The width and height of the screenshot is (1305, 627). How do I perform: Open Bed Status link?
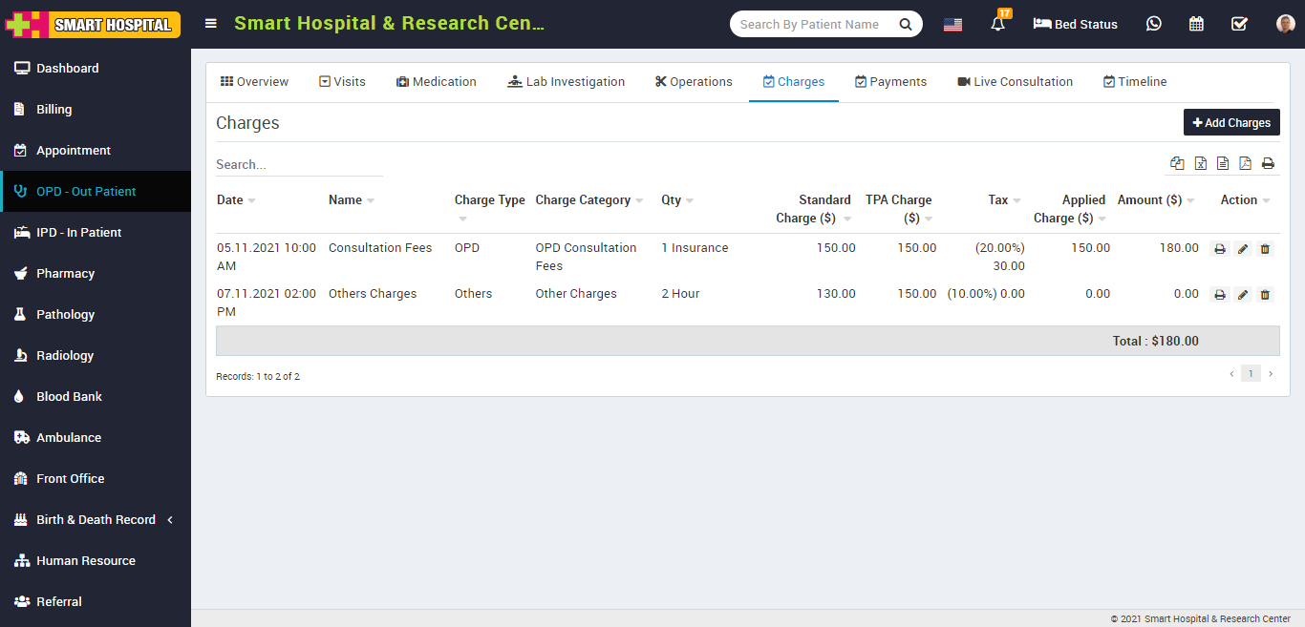(x=1075, y=24)
